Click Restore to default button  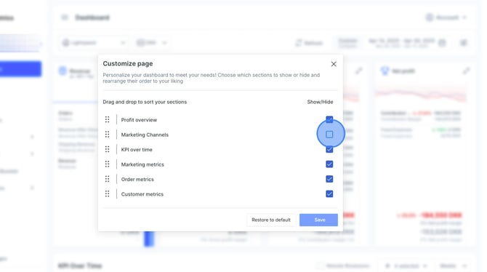pos(271,220)
